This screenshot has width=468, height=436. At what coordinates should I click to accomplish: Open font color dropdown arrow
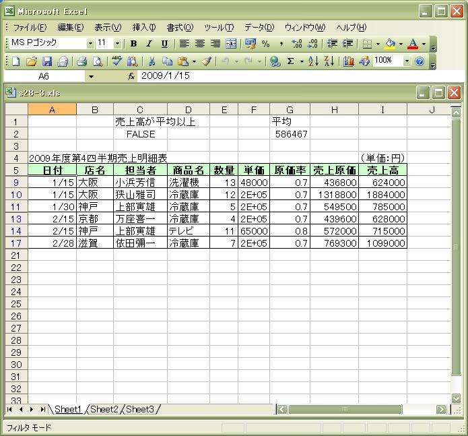424,44
